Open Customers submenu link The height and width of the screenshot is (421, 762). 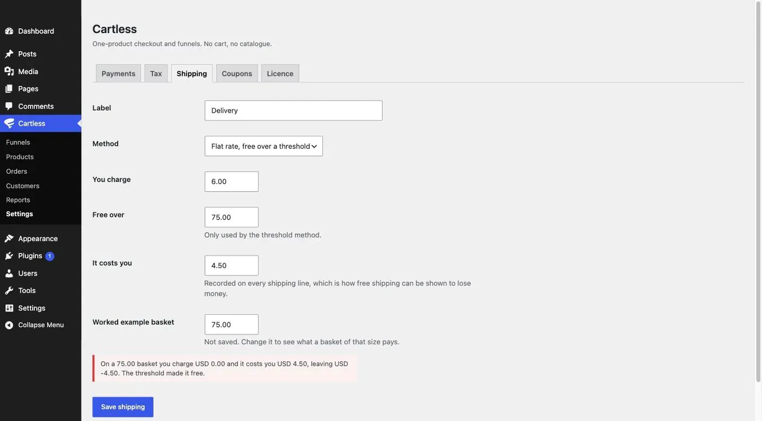click(23, 186)
